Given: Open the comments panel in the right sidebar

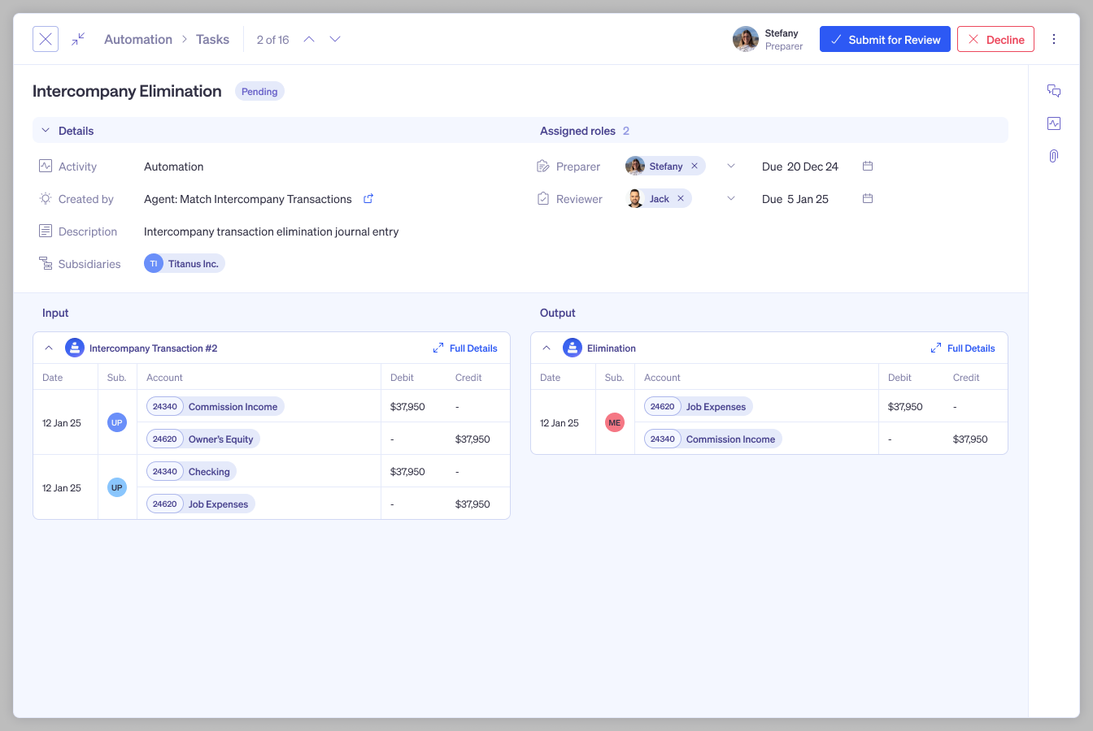Looking at the screenshot, I should pos(1054,91).
